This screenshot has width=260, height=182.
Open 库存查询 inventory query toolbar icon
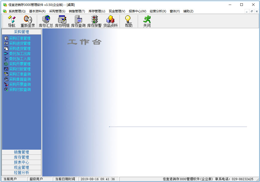(x=78, y=21)
